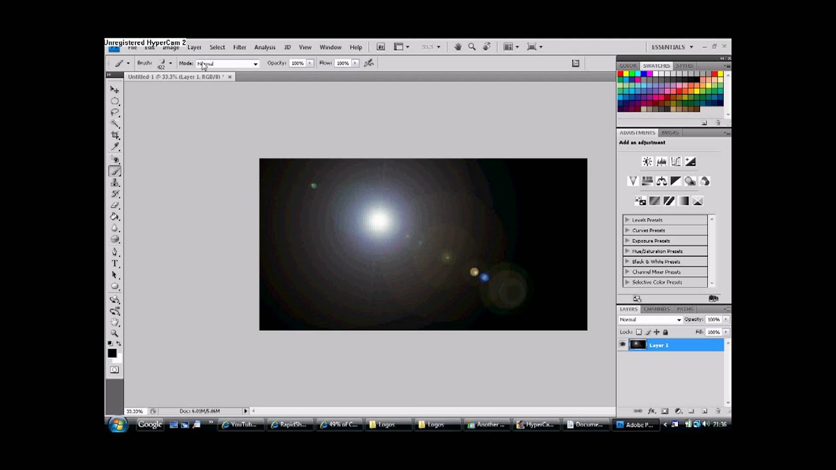
Task: Select the Spot Healing Brush tool
Action: click(115, 160)
